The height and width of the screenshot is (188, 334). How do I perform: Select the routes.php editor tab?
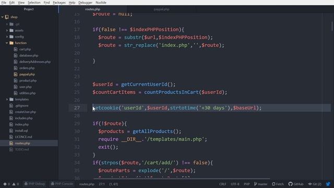pos(93,9)
